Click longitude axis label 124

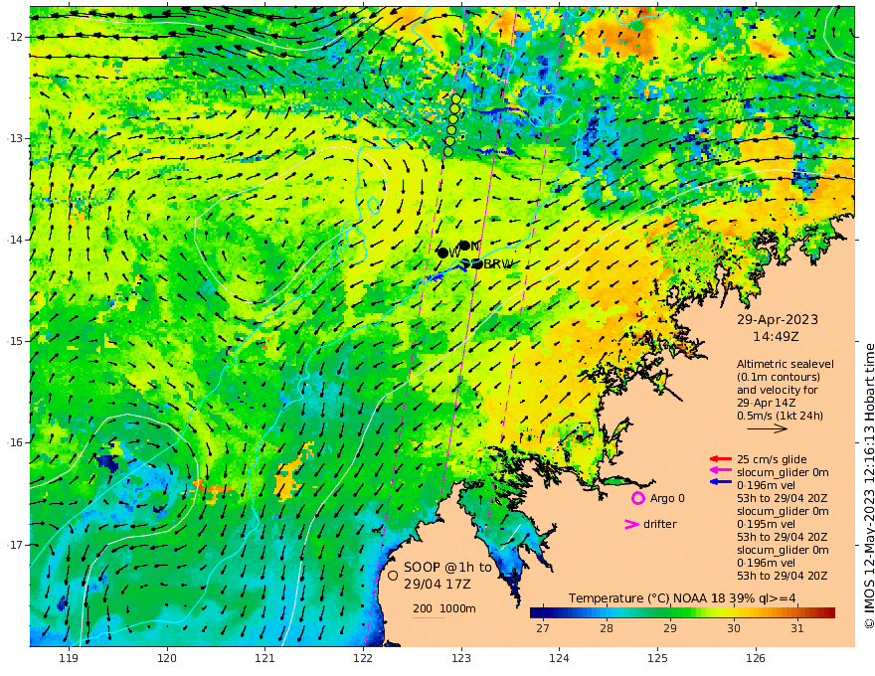(x=560, y=658)
